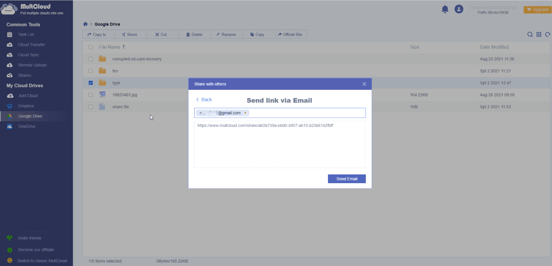Click the notification bell icon

[x=445, y=9]
